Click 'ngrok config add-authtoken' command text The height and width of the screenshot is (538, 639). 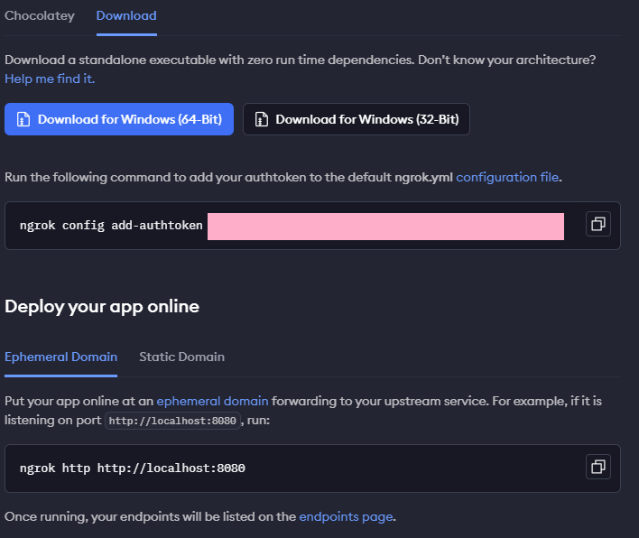pyautogui.click(x=111, y=226)
